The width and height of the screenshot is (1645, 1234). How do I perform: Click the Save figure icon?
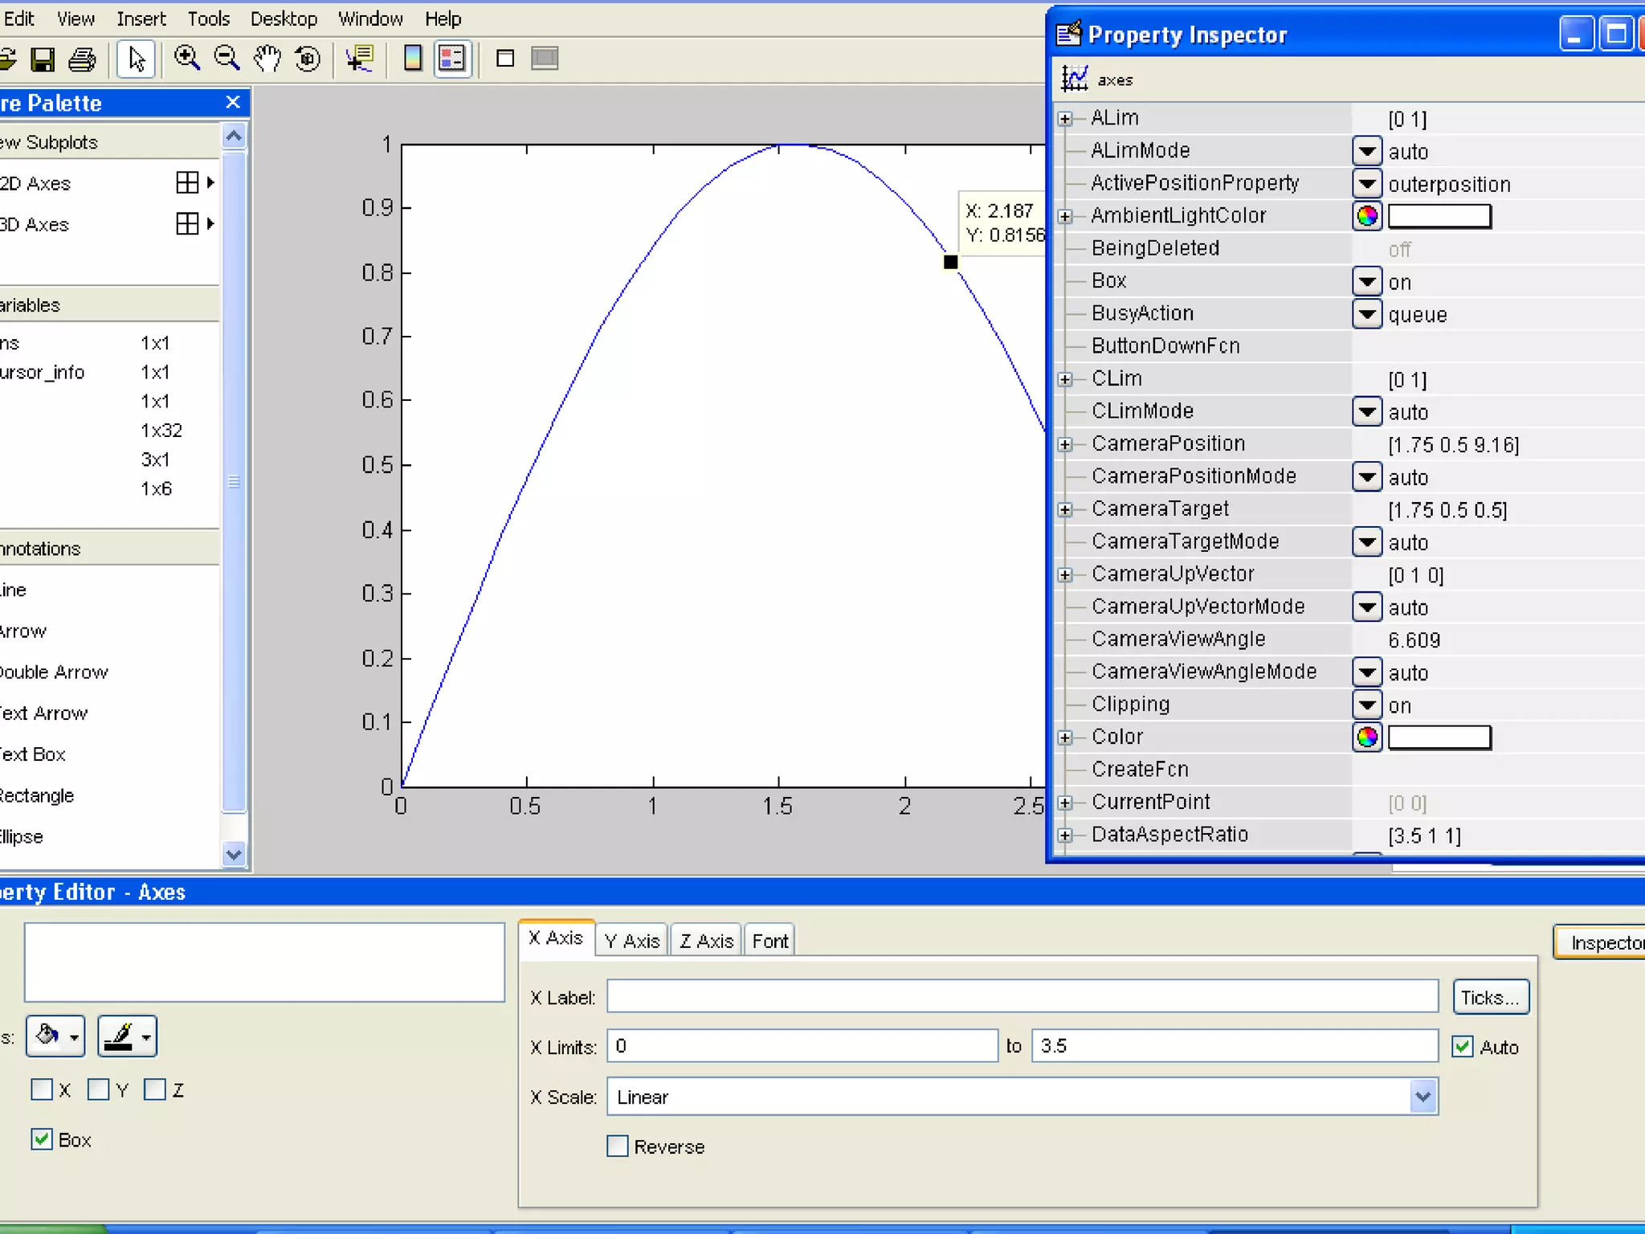click(42, 59)
